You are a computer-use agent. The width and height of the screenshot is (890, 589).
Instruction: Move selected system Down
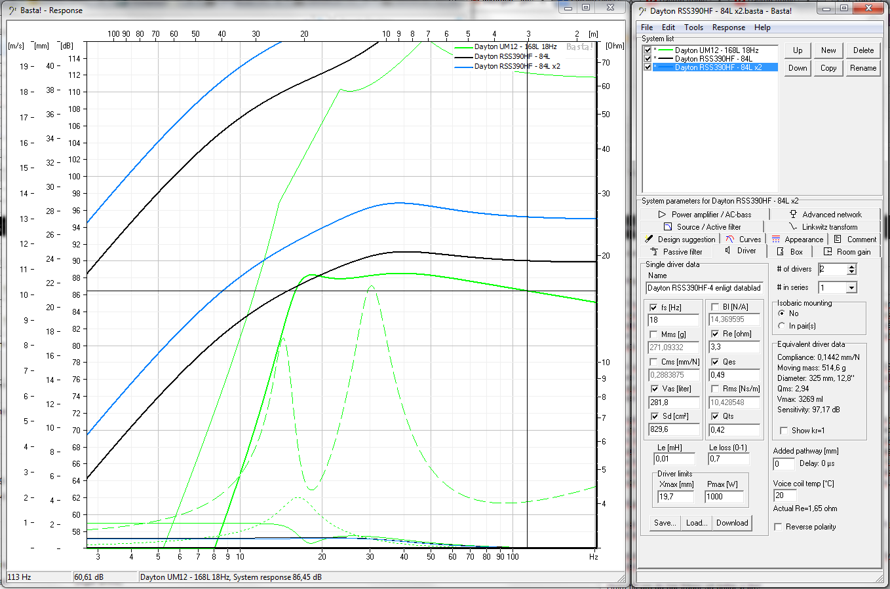pos(798,68)
